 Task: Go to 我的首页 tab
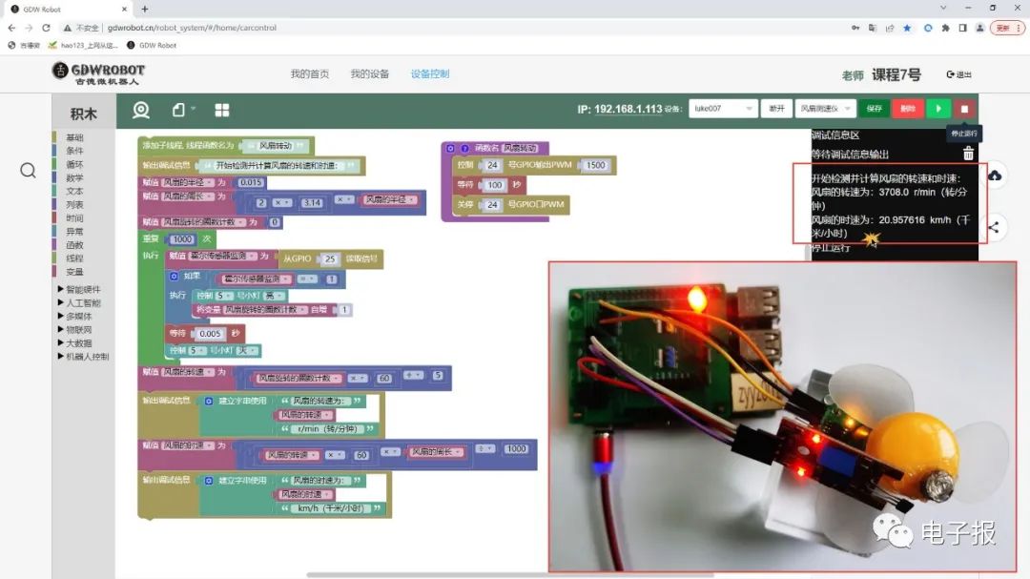click(x=309, y=73)
